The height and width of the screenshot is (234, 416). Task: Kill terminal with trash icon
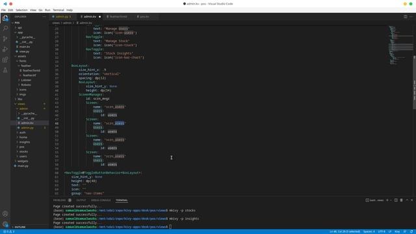[x=402, y=200]
